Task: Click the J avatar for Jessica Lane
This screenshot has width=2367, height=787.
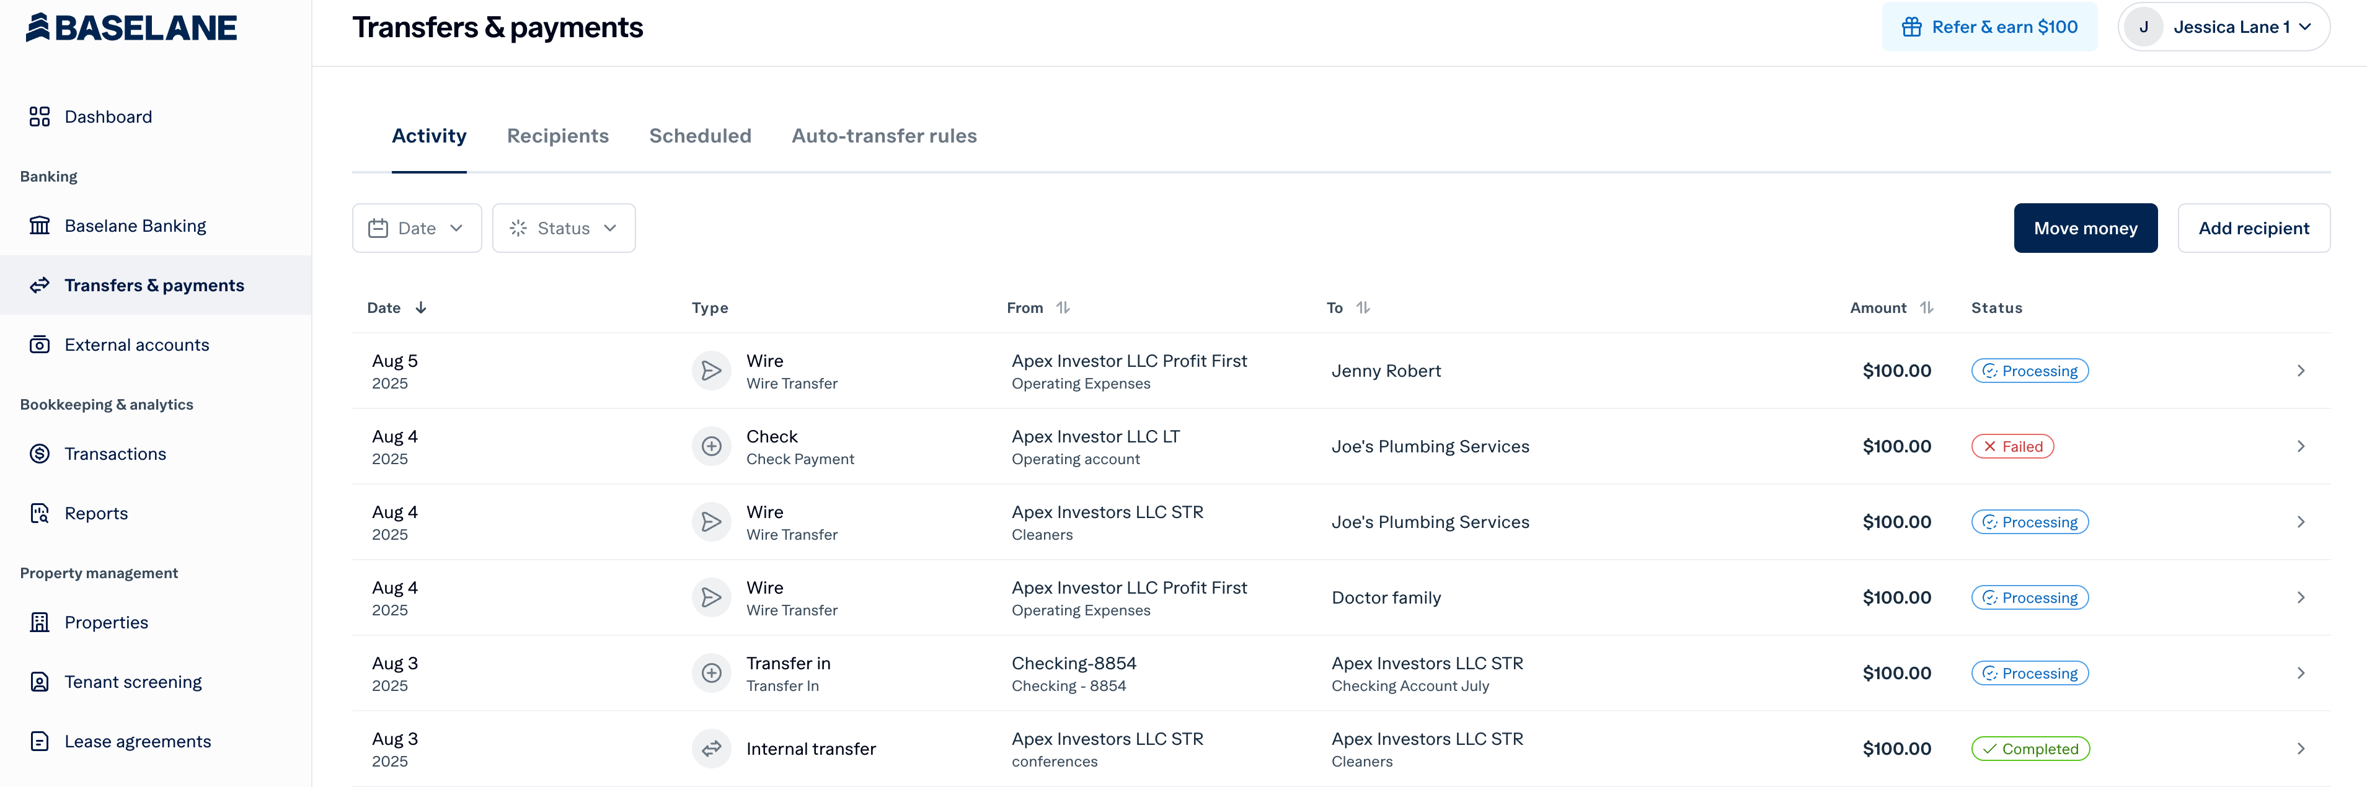Action: pyautogui.click(x=2144, y=27)
